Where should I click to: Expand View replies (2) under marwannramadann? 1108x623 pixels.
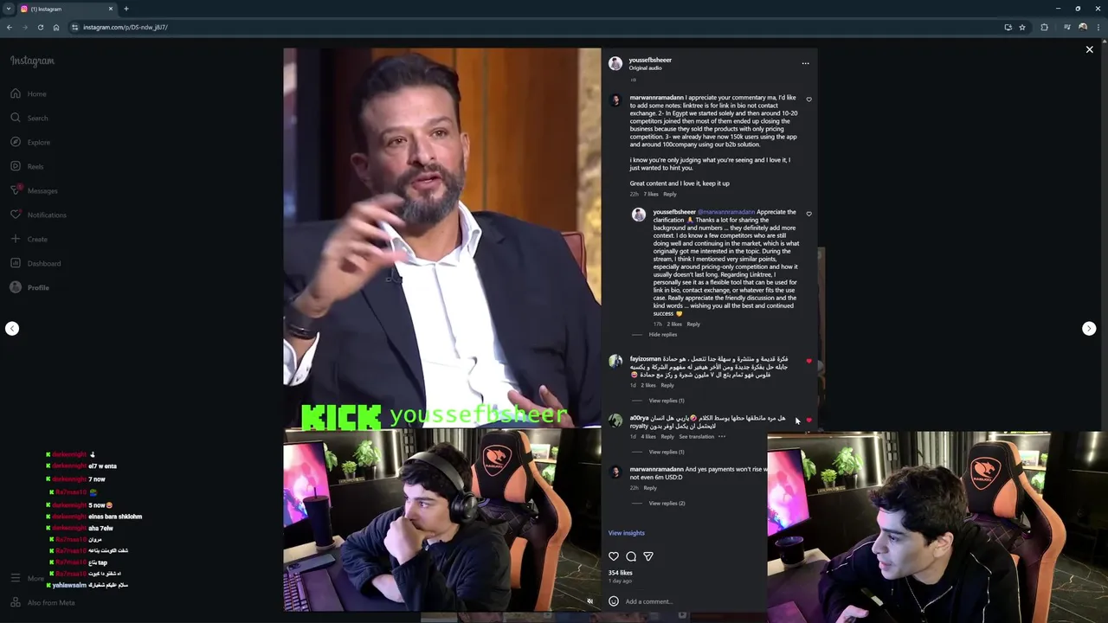click(x=667, y=504)
